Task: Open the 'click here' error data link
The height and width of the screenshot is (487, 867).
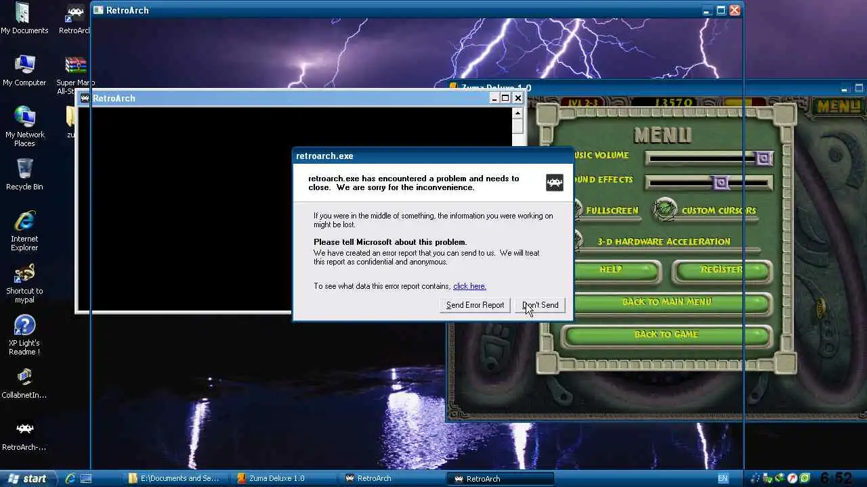Action: 469,286
